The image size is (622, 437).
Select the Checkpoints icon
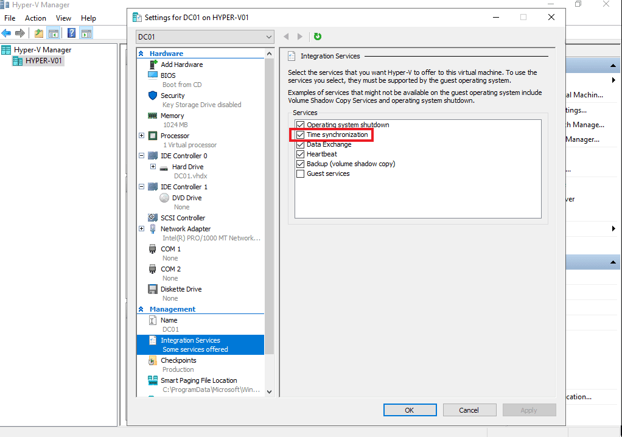point(152,360)
